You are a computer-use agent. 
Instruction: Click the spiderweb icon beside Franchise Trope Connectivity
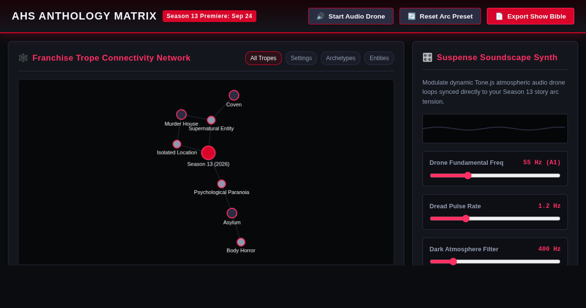point(23,58)
